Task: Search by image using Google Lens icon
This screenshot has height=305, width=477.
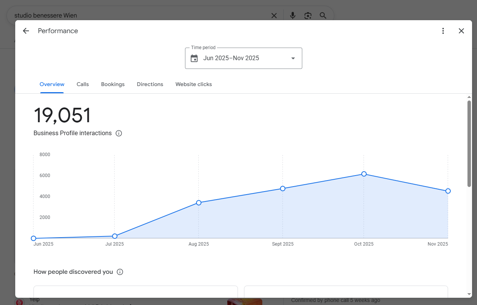Action: pyautogui.click(x=308, y=15)
